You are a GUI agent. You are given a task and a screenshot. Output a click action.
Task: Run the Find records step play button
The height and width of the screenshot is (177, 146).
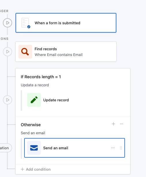[7, 52]
